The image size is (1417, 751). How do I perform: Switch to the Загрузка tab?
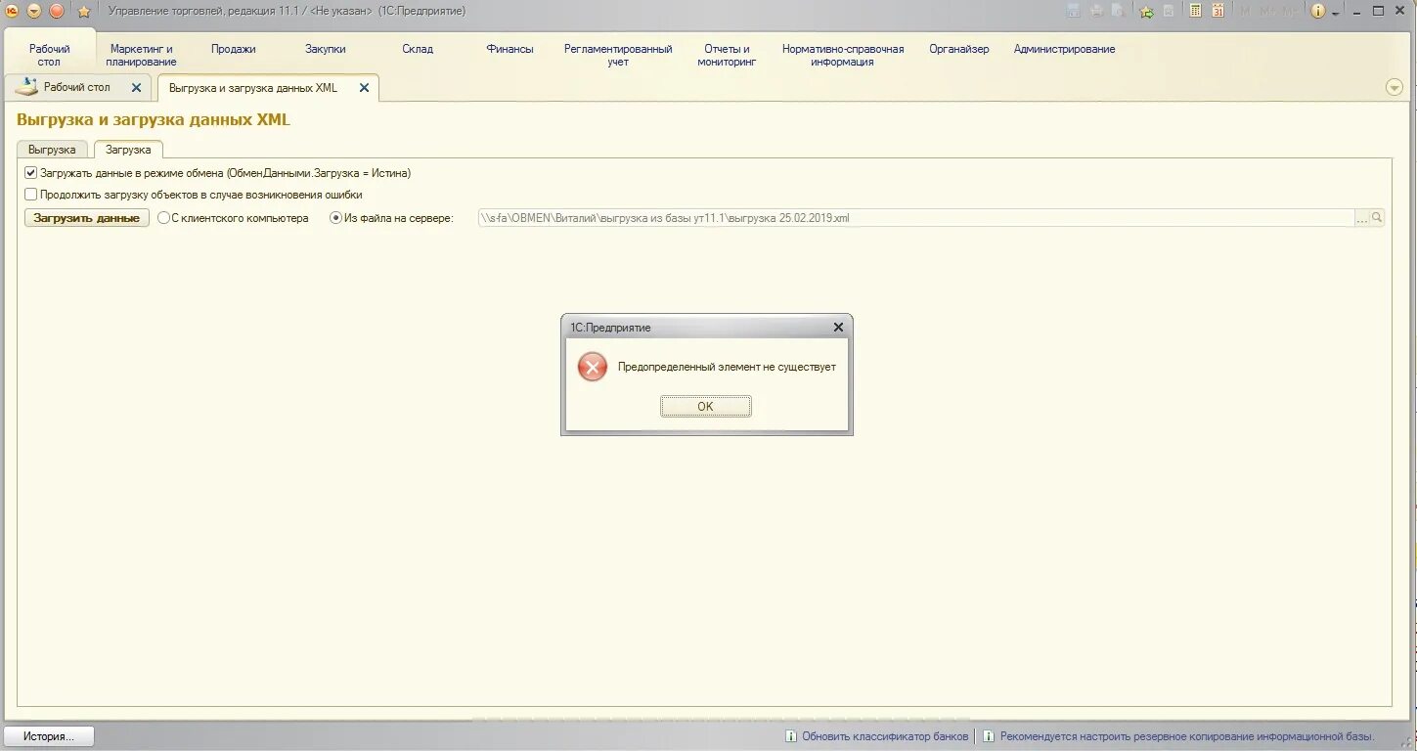coord(128,150)
